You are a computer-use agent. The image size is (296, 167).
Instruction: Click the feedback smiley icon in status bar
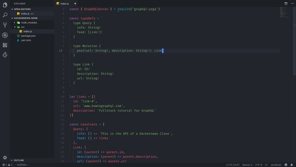click(286, 165)
